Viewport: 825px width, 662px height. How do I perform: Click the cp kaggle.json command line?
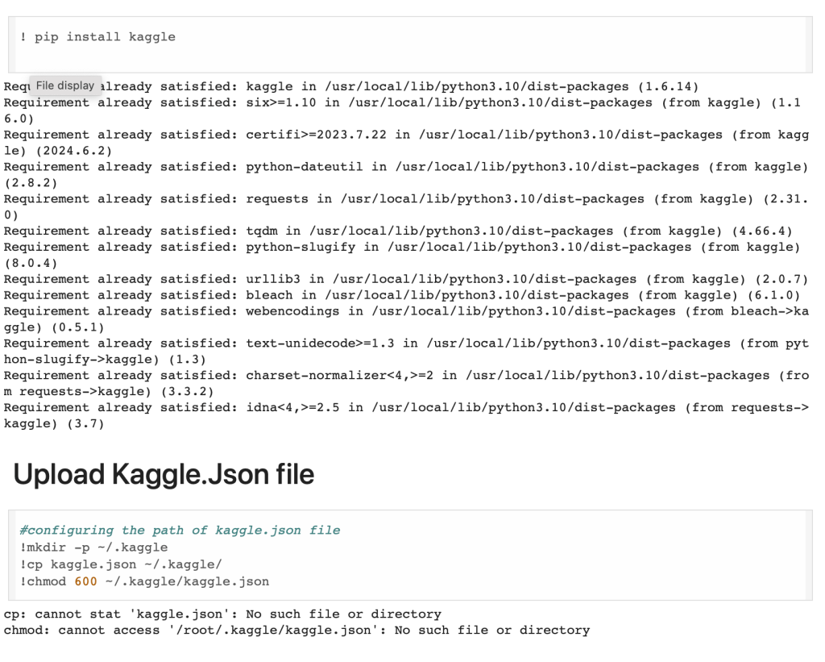[x=121, y=564]
